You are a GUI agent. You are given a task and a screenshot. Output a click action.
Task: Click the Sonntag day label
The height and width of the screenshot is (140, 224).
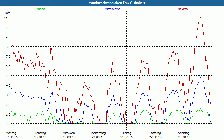pos(184,133)
